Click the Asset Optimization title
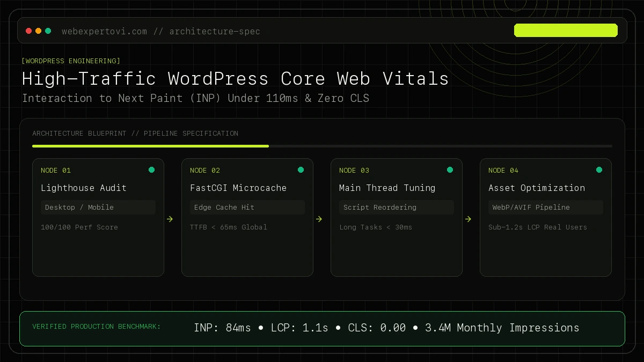Screen dimensions: 644x362 537,188
